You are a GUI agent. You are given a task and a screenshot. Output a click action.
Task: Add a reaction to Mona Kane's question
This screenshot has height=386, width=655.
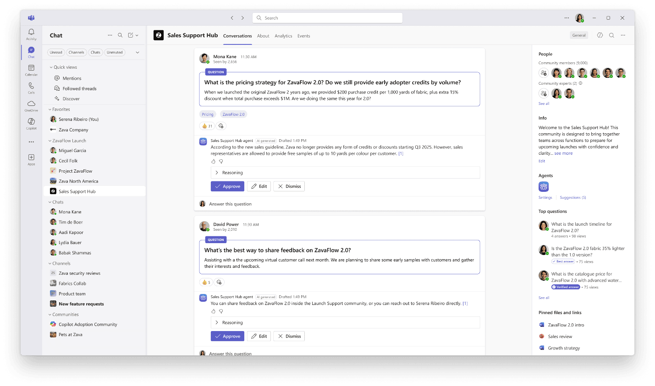coord(220,125)
